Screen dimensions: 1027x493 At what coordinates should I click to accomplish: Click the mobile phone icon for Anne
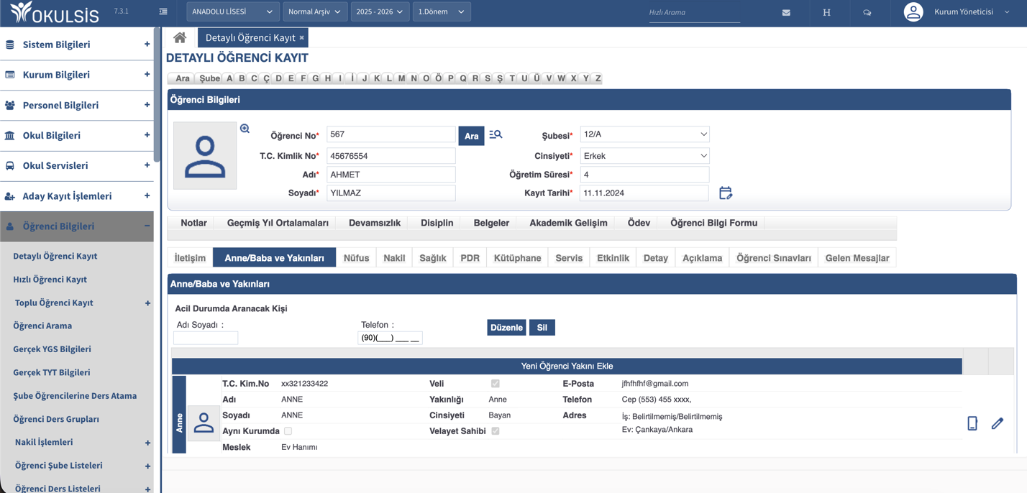[972, 423]
